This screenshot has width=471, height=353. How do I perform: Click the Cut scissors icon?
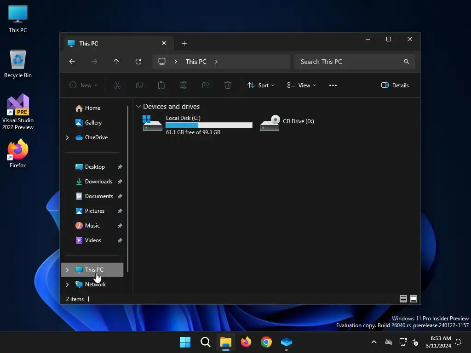pos(117,85)
